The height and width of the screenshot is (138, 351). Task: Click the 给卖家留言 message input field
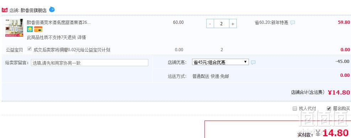pyautogui.click(x=90, y=63)
